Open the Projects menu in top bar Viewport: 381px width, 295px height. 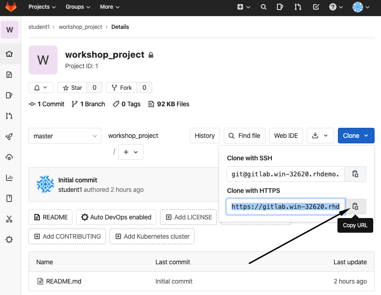(x=42, y=7)
